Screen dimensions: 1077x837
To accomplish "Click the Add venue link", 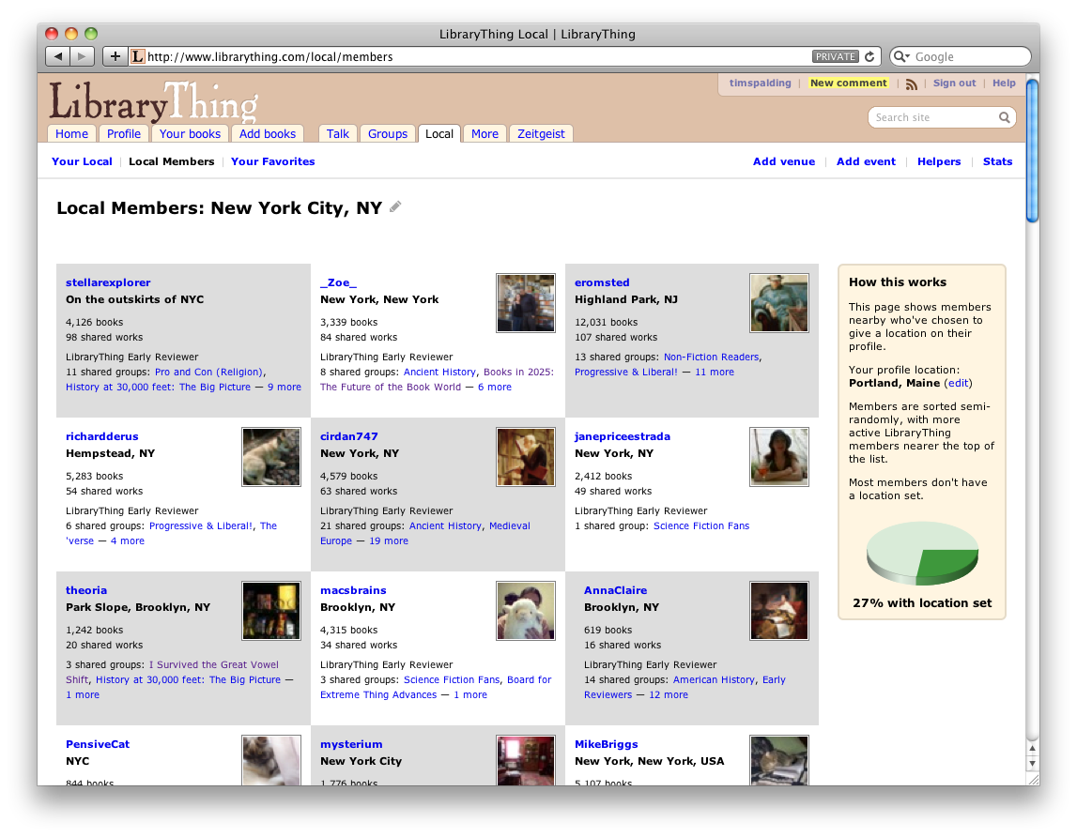I will pos(784,161).
